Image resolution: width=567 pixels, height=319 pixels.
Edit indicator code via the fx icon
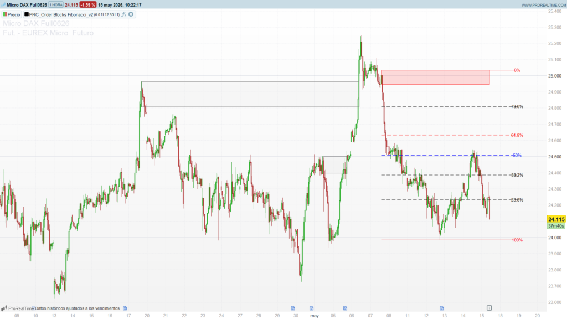123,14
